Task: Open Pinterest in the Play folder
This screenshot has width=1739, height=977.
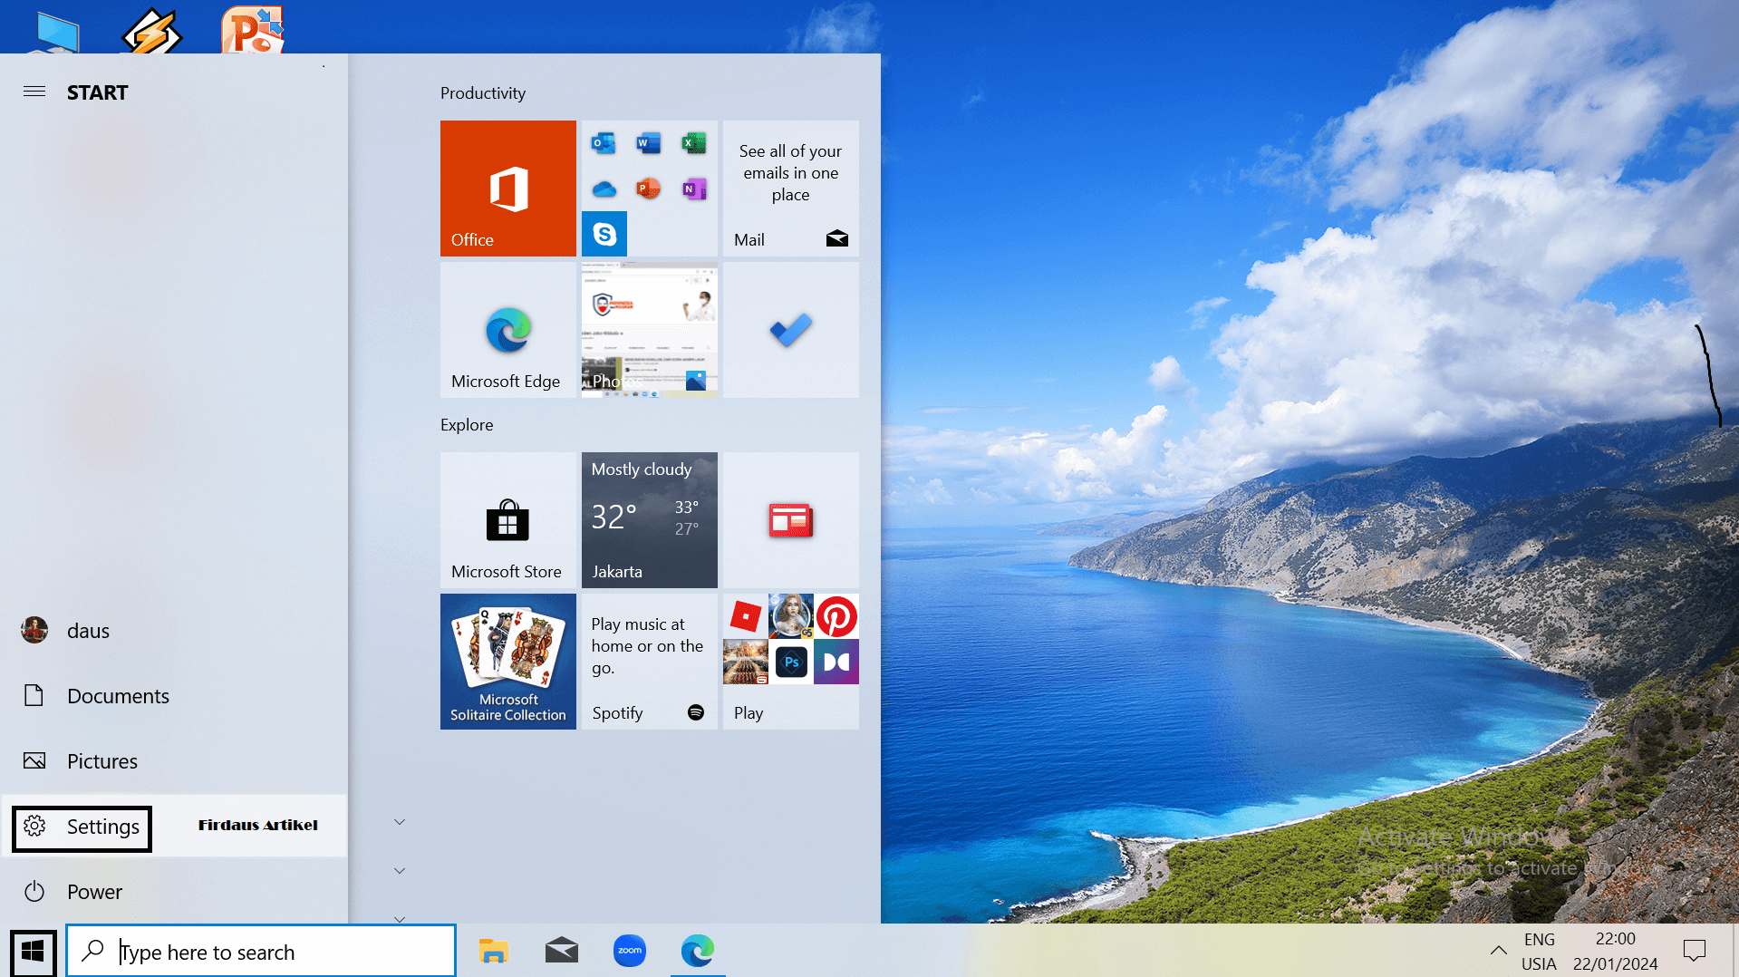Action: (836, 616)
